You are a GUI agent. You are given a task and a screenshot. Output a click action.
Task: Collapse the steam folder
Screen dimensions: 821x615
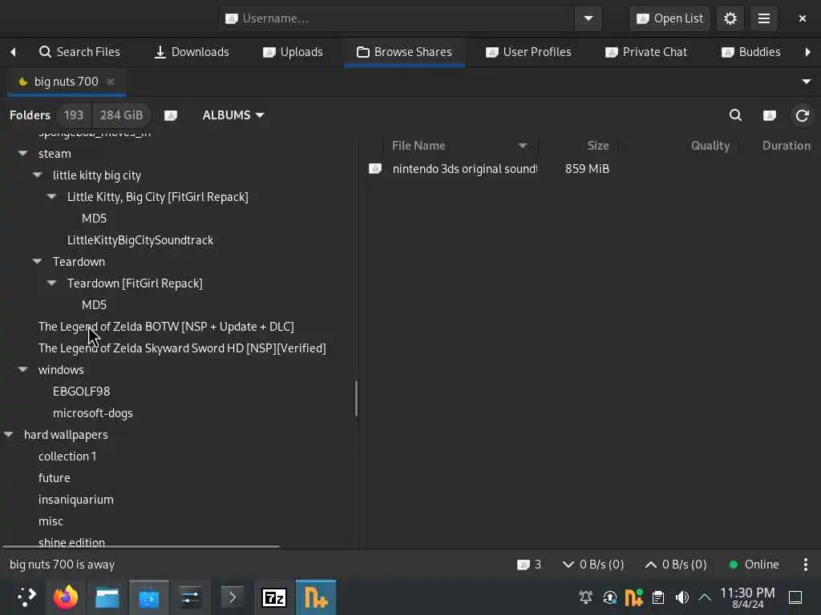22,154
